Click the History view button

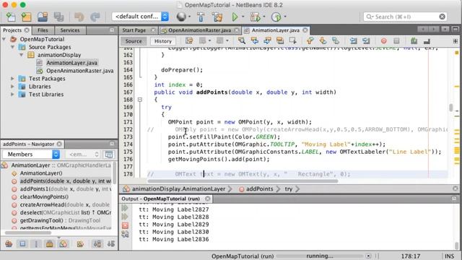pyautogui.click(x=163, y=41)
